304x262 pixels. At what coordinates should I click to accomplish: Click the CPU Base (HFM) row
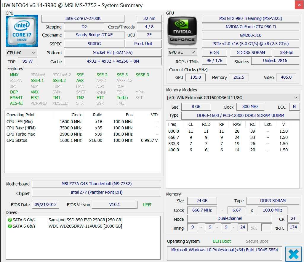coord(82,128)
